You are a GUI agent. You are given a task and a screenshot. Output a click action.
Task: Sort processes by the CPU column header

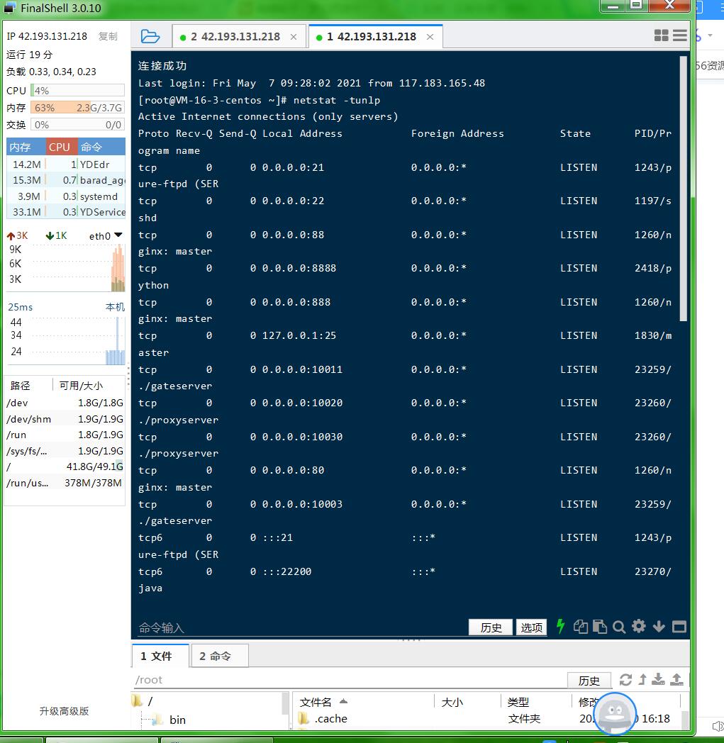pyautogui.click(x=60, y=147)
